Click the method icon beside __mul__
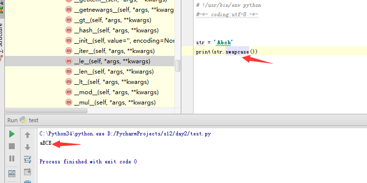This screenshot has height=183, width=367. (x=69, y=102)
